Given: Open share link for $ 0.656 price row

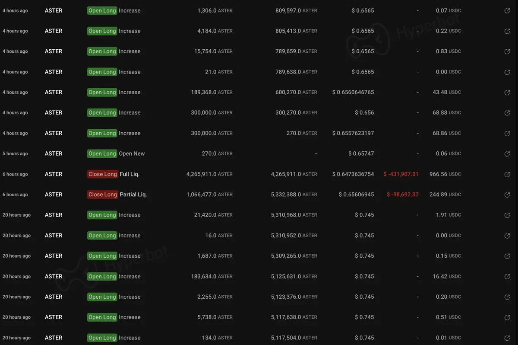Looking at the screenshot, I should pos(507,113).
